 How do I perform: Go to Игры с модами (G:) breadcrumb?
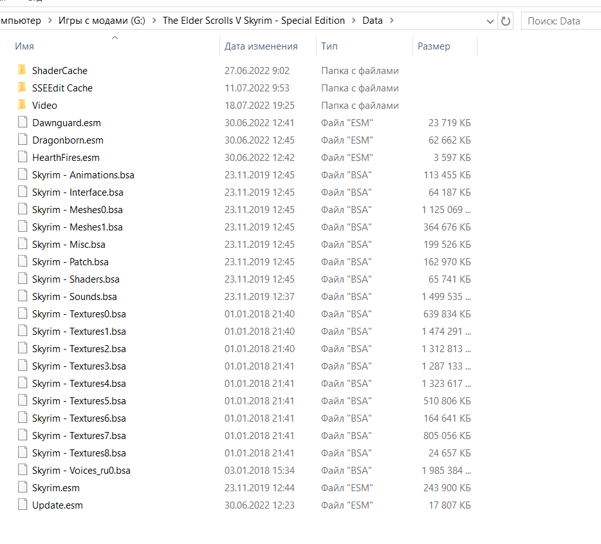pos(102,21)
